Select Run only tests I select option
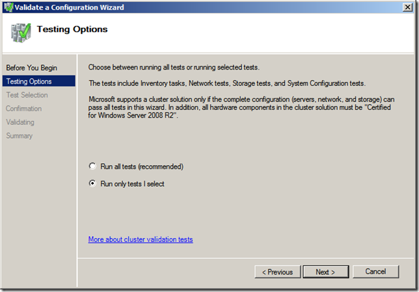This screenshot has height=292, width=419. (x=92, y=183)
